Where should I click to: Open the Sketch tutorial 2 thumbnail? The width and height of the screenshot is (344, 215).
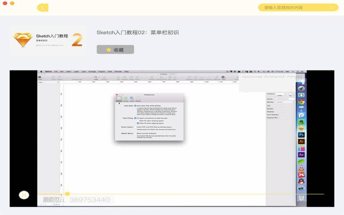(48, 41)
